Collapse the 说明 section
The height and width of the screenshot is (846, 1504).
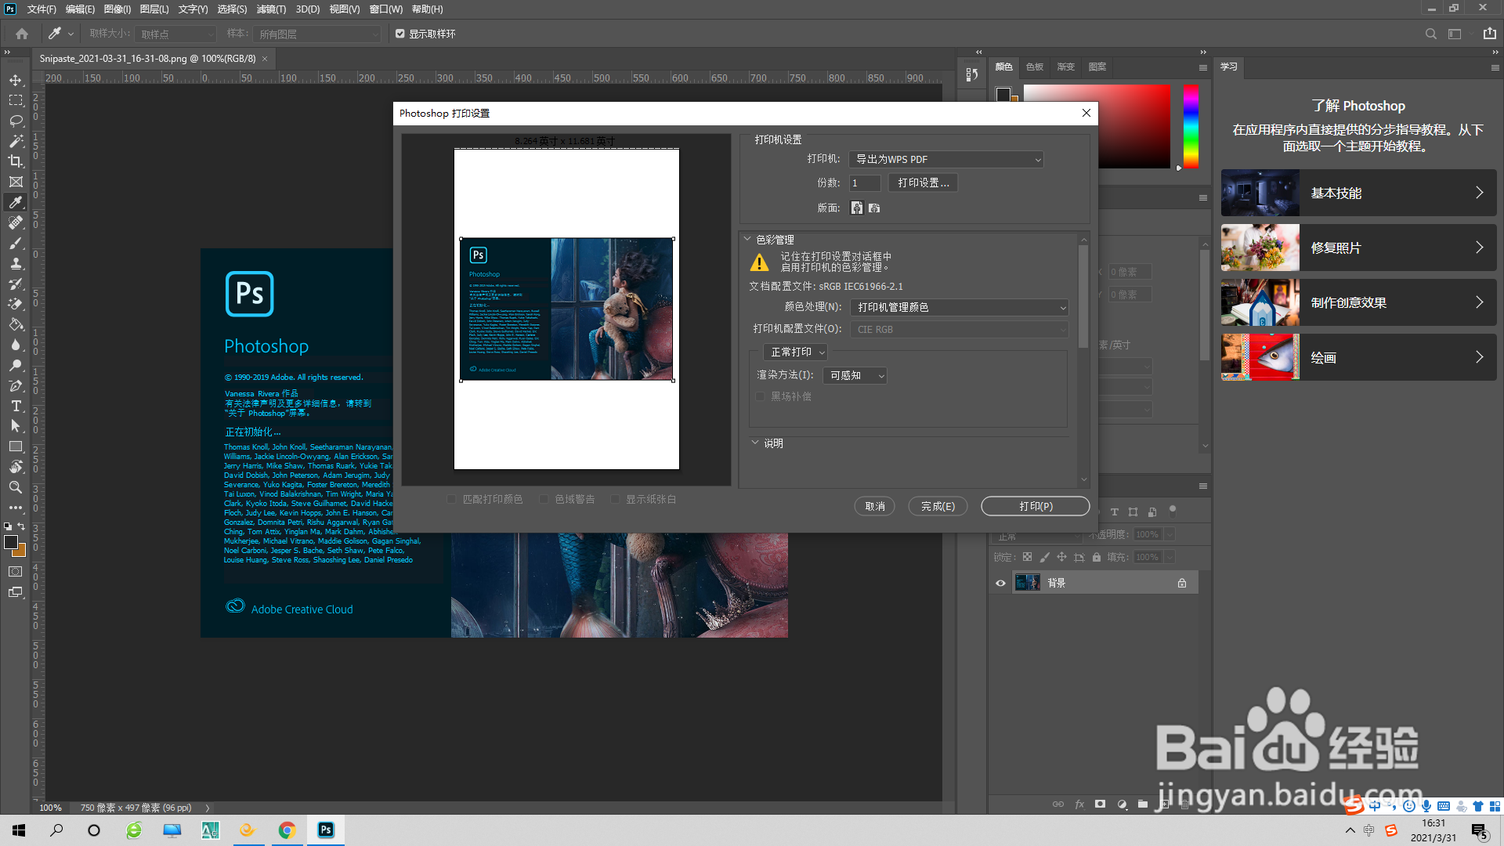[755, 443]
